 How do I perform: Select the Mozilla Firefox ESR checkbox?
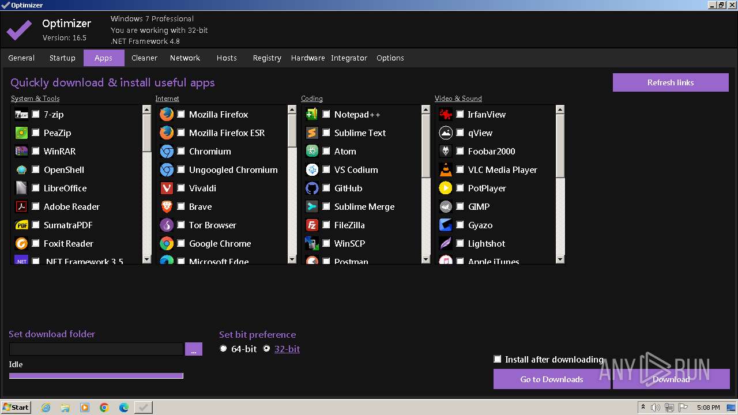[181, 133]
